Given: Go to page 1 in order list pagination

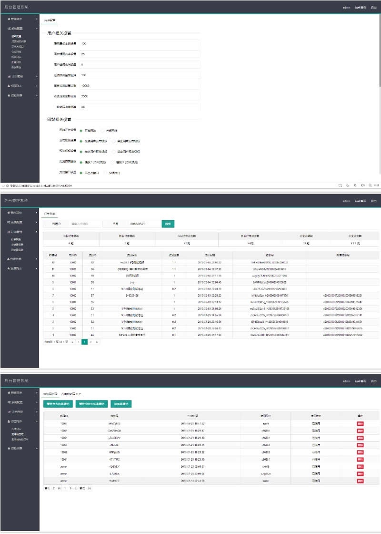Looking at the screenshot, I should pyautogui.click(x=84, y=341).
